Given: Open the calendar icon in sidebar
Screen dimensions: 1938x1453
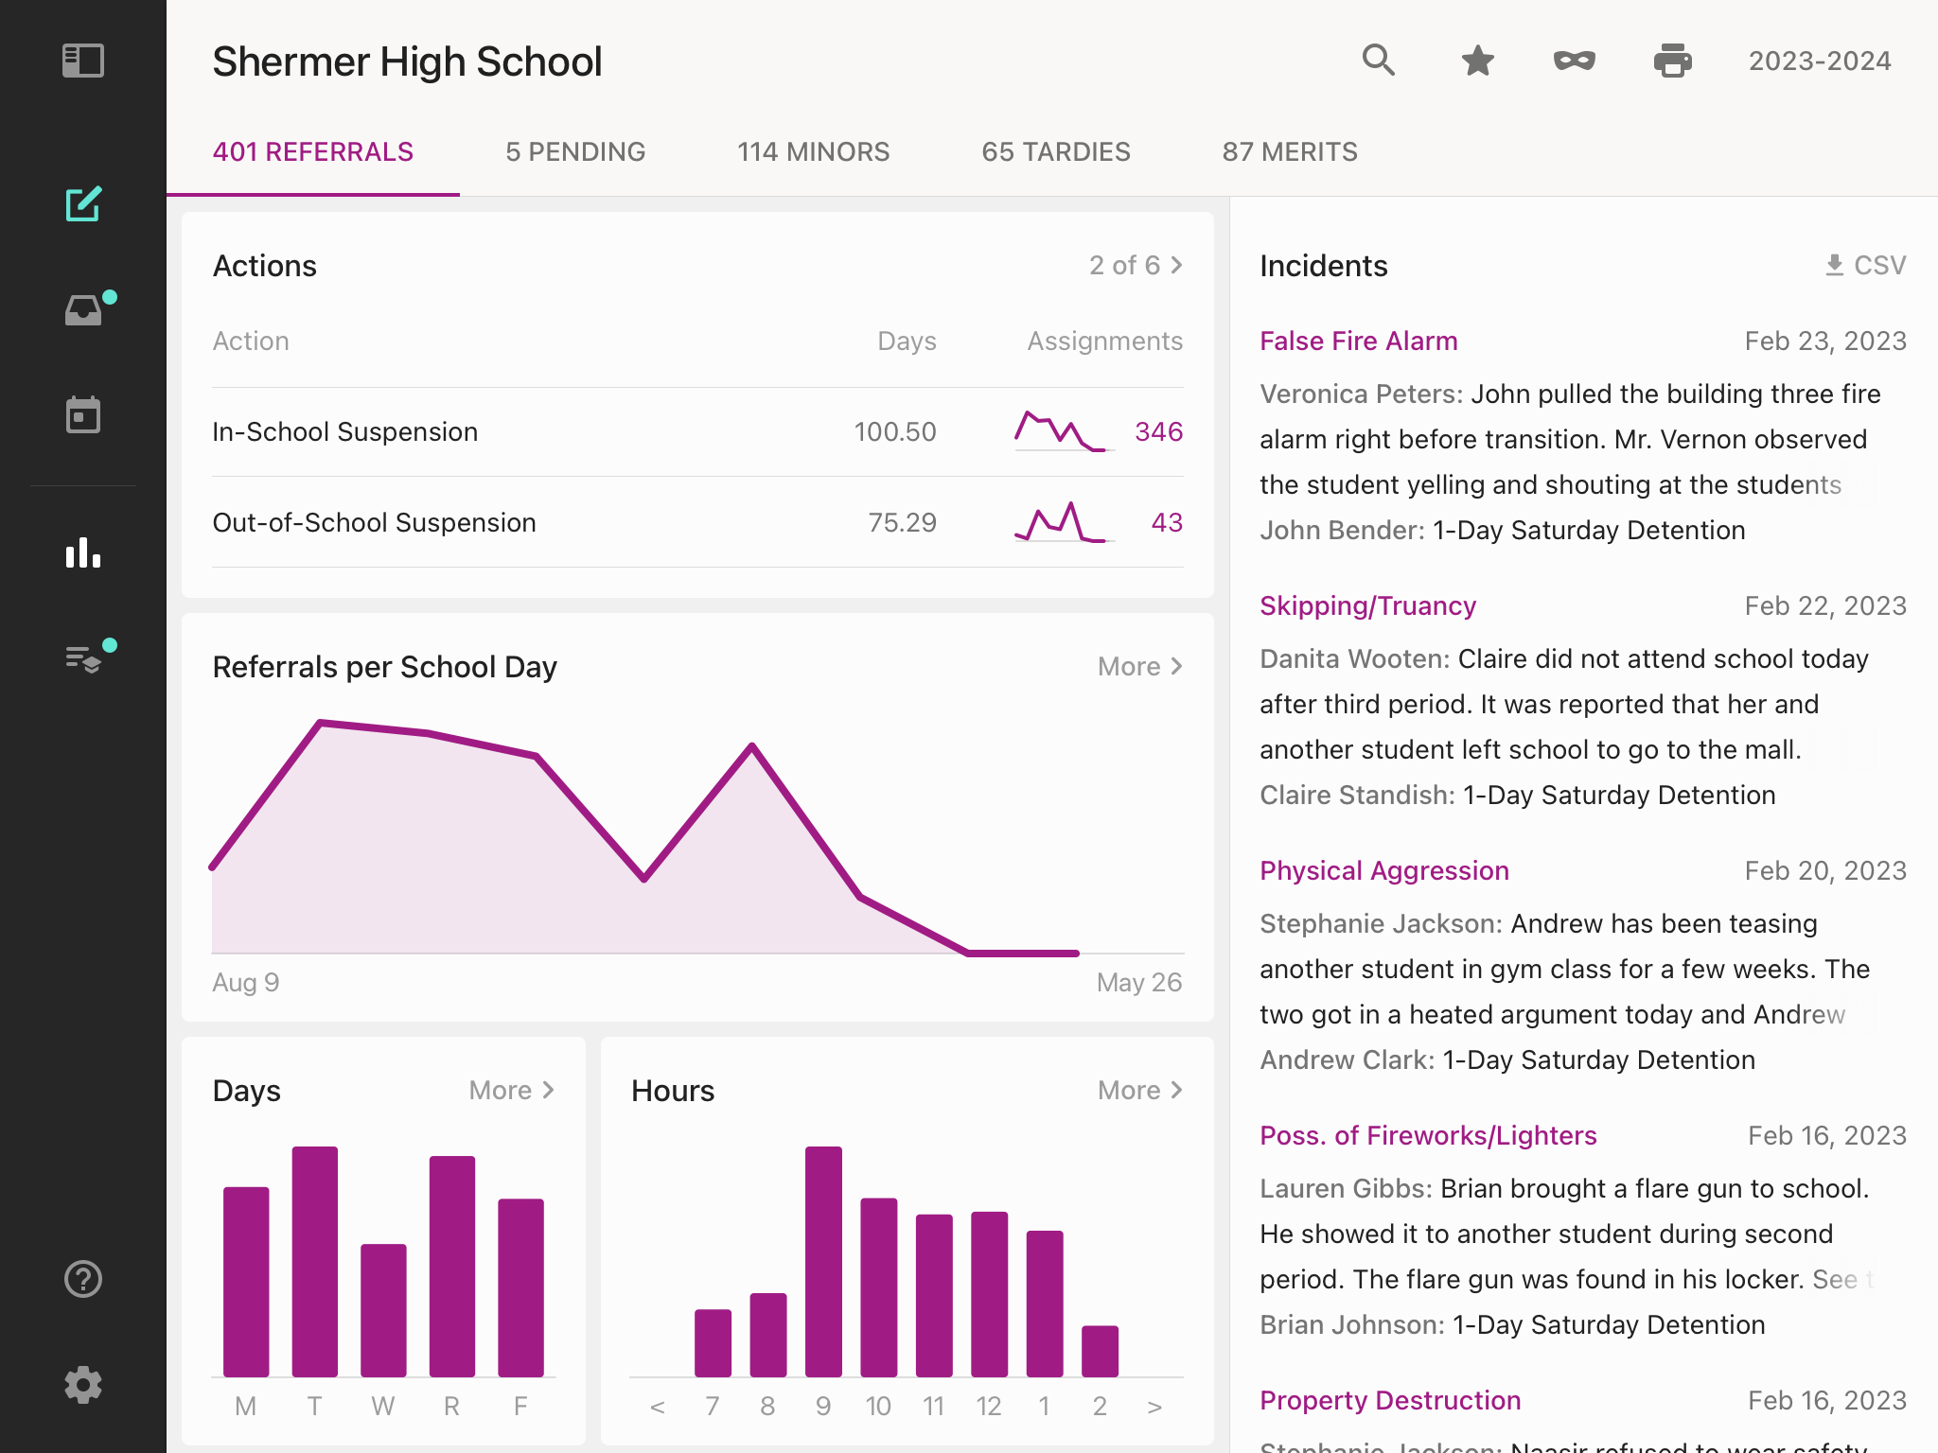Looking at the screenshot, I should pyautogui.click(x=83, y=414).
